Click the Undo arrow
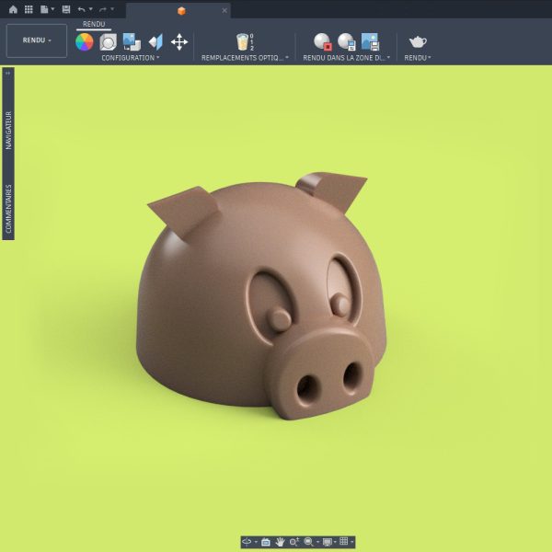This screenshot has height=552, width=552. [x=81, y=9]
